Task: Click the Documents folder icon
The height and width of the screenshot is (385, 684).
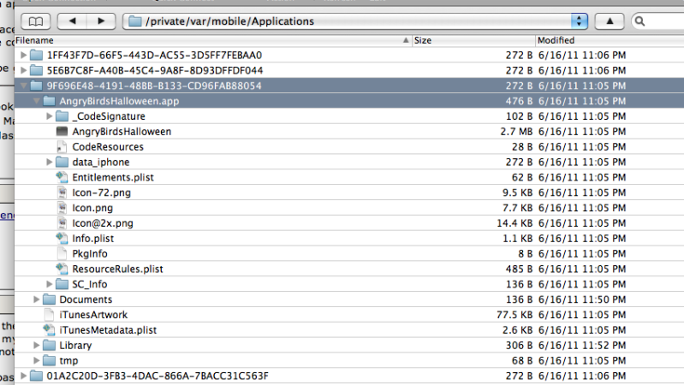Action: (49, 299)
